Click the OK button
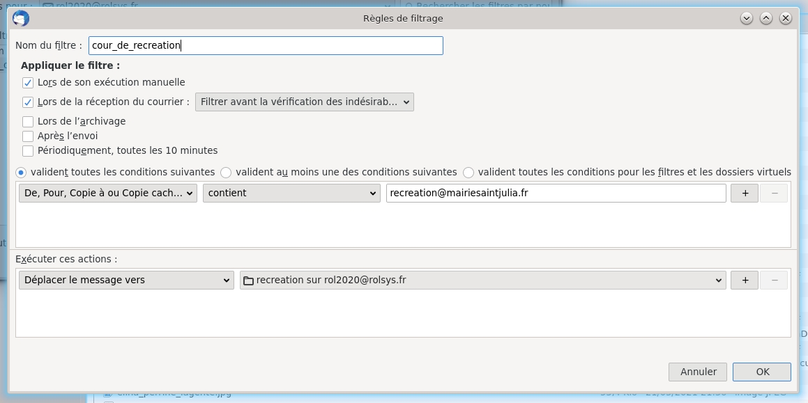Viewport: 808px width, 403px height. point(761,372)
